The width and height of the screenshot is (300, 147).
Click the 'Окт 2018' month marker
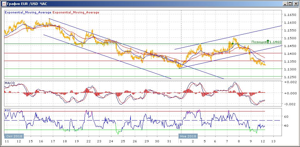[x=14, y=136]
